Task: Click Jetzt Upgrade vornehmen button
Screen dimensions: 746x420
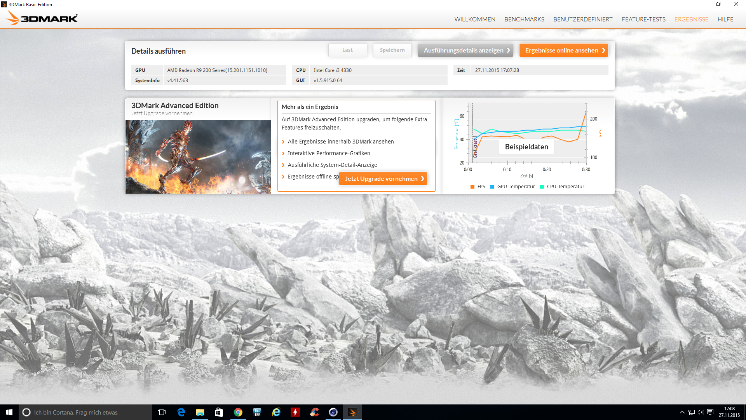Action: point(383,178)
